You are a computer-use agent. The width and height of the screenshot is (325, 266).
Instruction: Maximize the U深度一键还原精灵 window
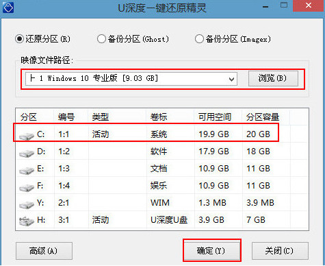point(284,5)
